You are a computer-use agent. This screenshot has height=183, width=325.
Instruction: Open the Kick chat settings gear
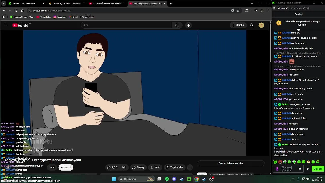click(308, 169)
